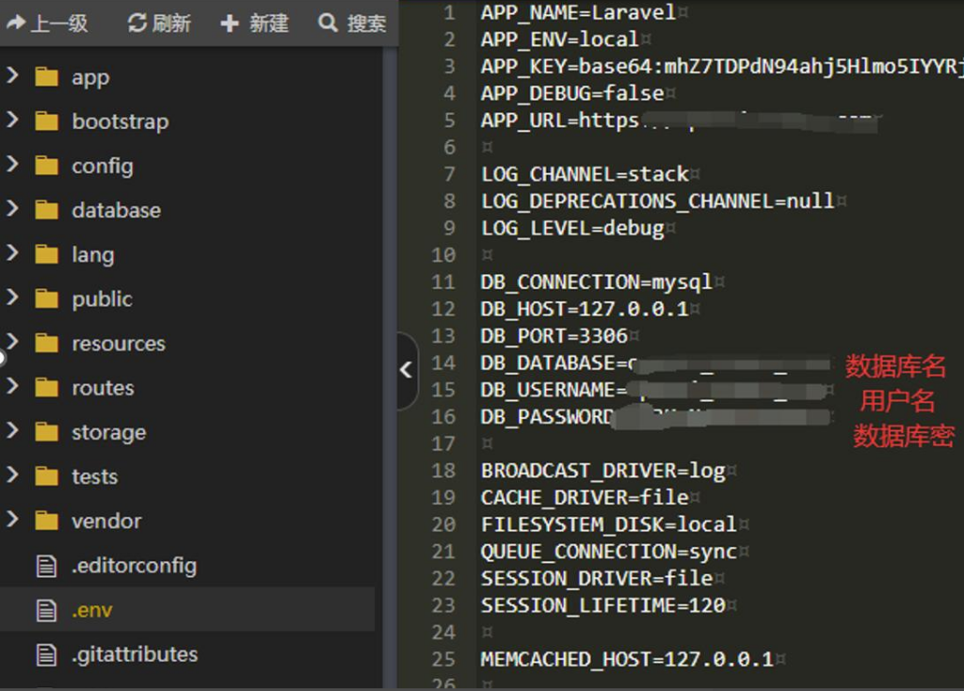Click the .gitattributes file icon
This screenshot has height=691, width=964.
point(46,654)
